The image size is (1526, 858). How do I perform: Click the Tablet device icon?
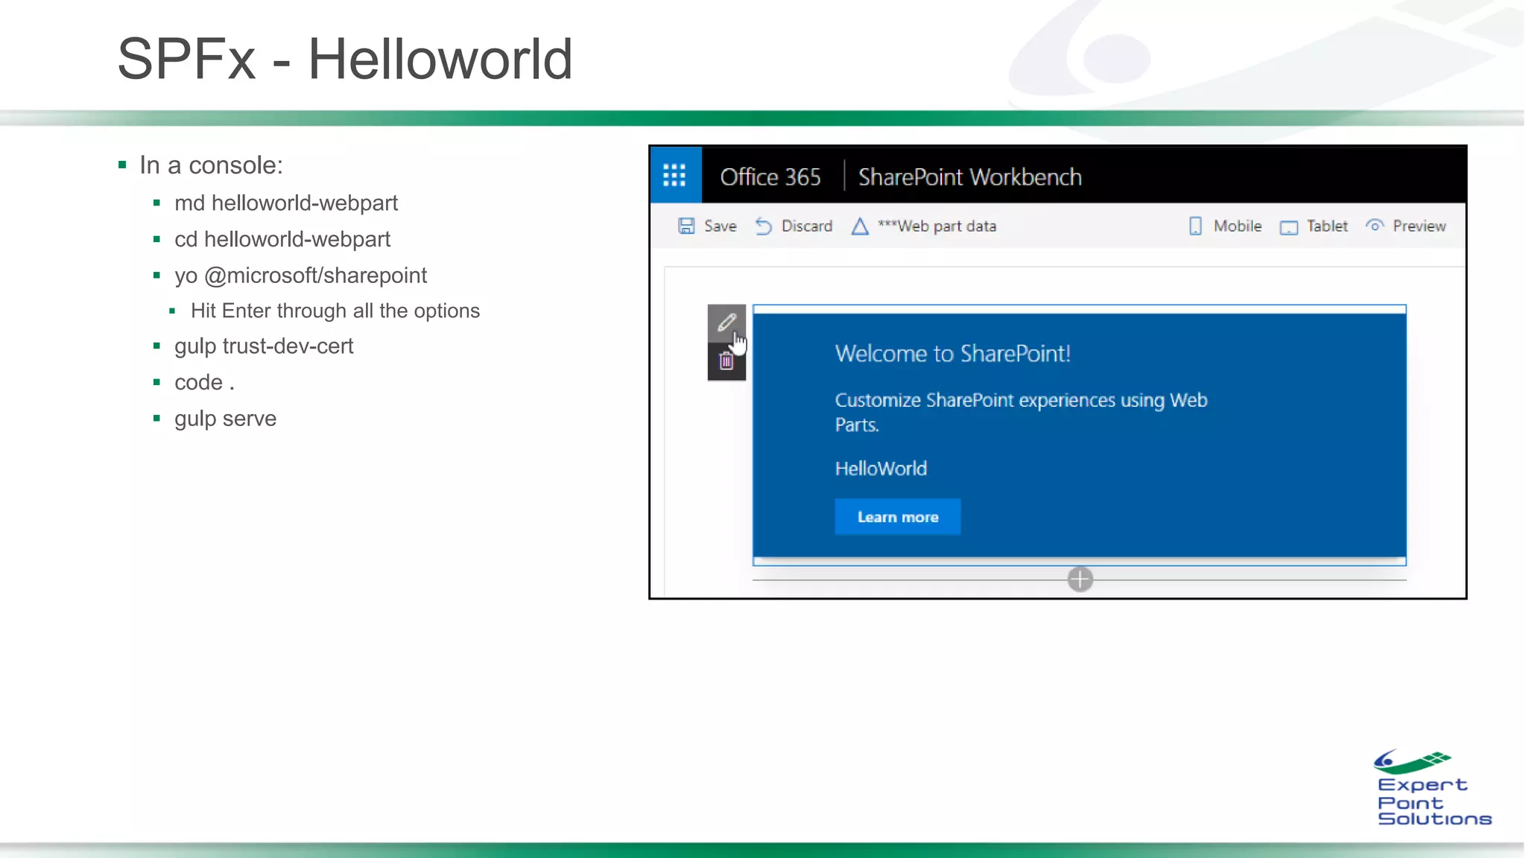[1289, 227]
